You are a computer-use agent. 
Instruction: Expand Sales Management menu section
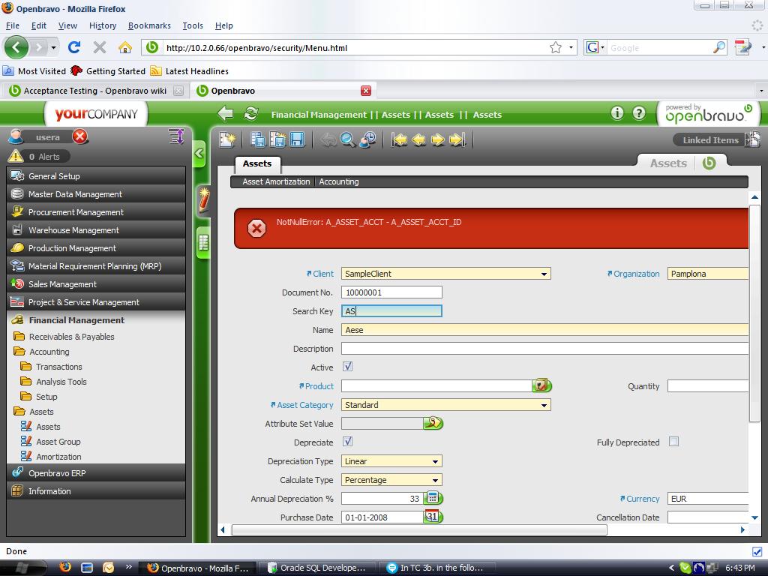(x=96, y=284)
